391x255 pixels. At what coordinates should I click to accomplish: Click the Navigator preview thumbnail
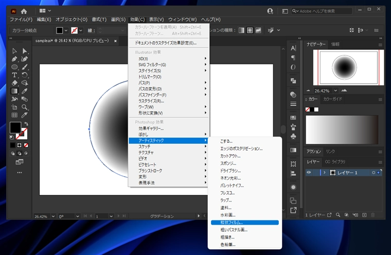point(349,67)
